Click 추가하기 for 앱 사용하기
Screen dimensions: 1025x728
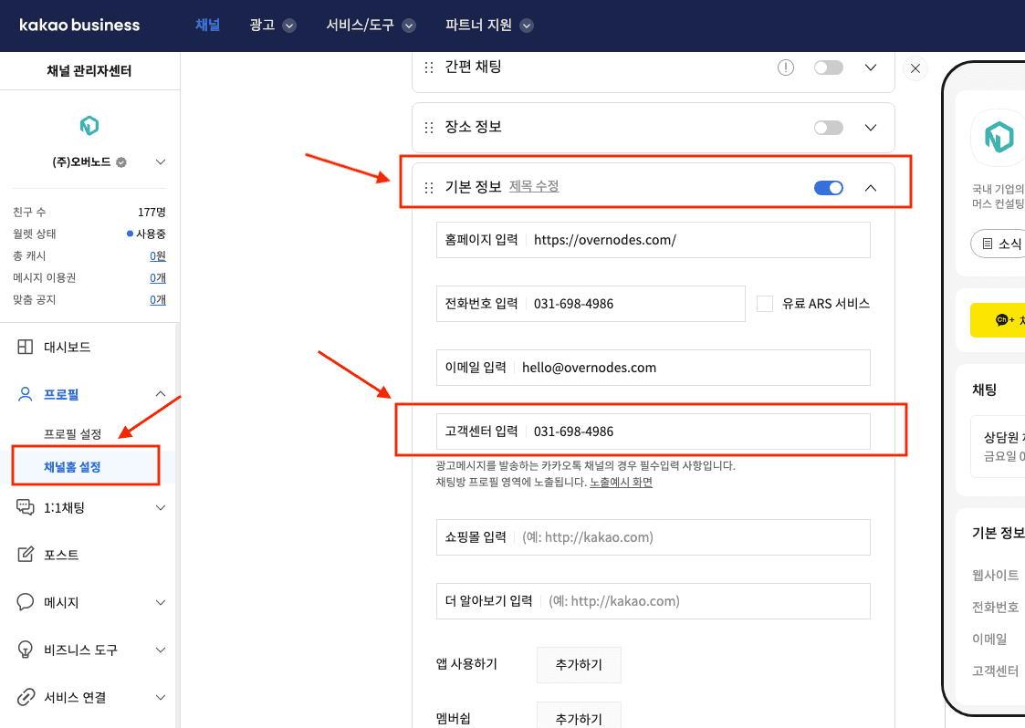click(x=579, y=665)
